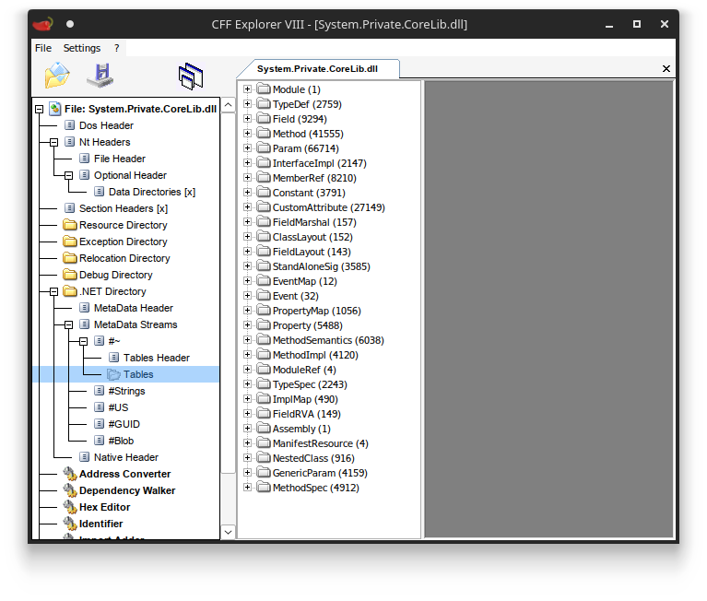Select the Tables Header tree item

tap(156, 358)
